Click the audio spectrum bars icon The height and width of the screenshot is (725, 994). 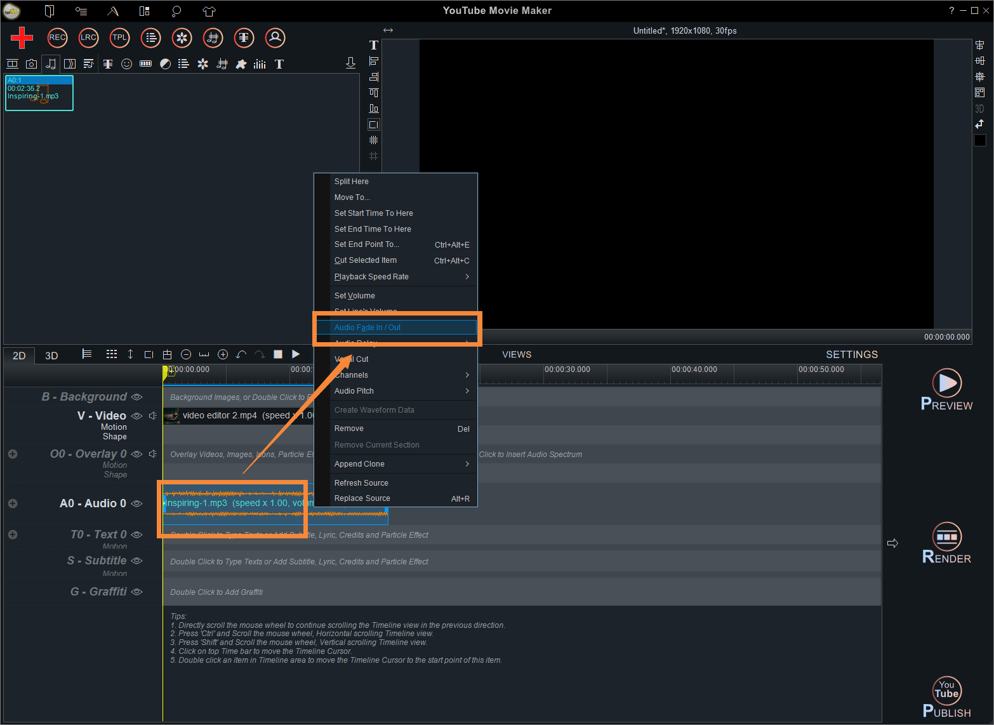point(260,64)
